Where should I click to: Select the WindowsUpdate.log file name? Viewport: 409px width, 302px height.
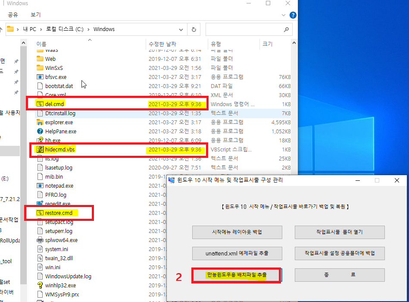click(x=68, y=276)
